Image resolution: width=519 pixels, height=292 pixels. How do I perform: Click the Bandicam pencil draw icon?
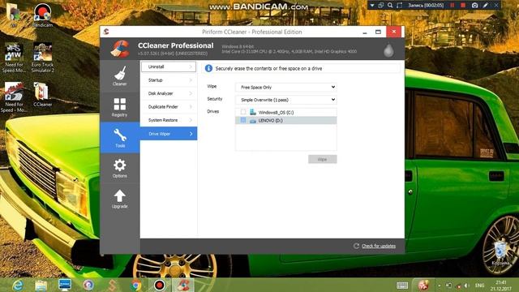click(x=486, y=6)
